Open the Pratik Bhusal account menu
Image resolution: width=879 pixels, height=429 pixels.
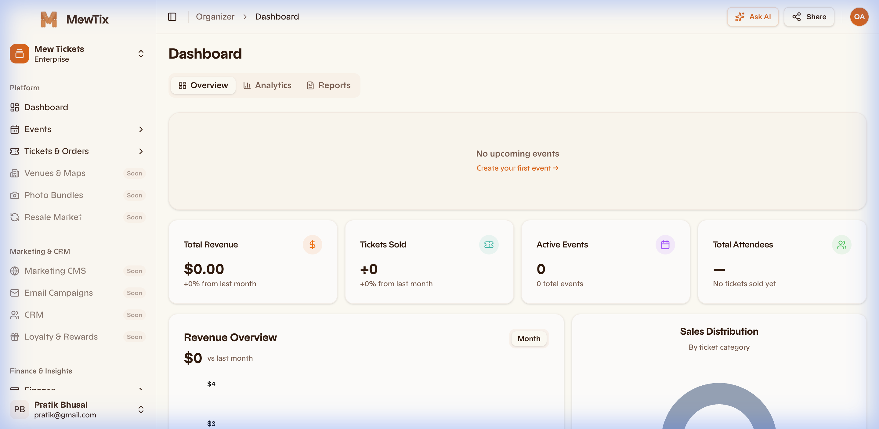(141, 409)
